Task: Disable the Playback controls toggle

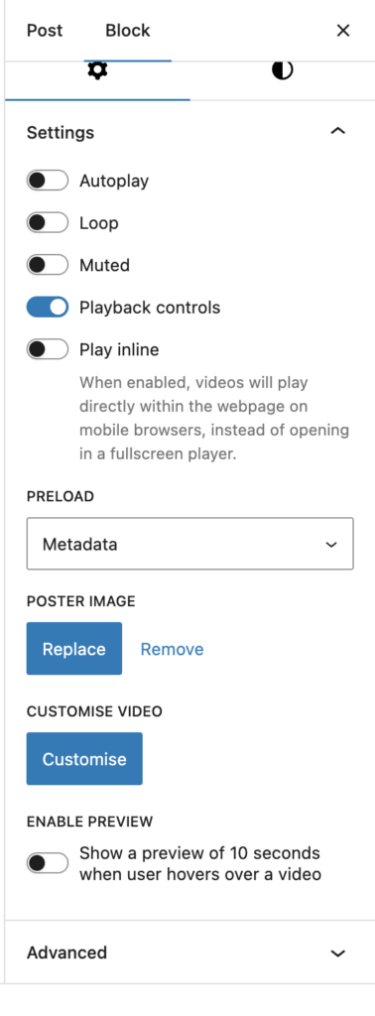Action: click(x=48, y=308)
